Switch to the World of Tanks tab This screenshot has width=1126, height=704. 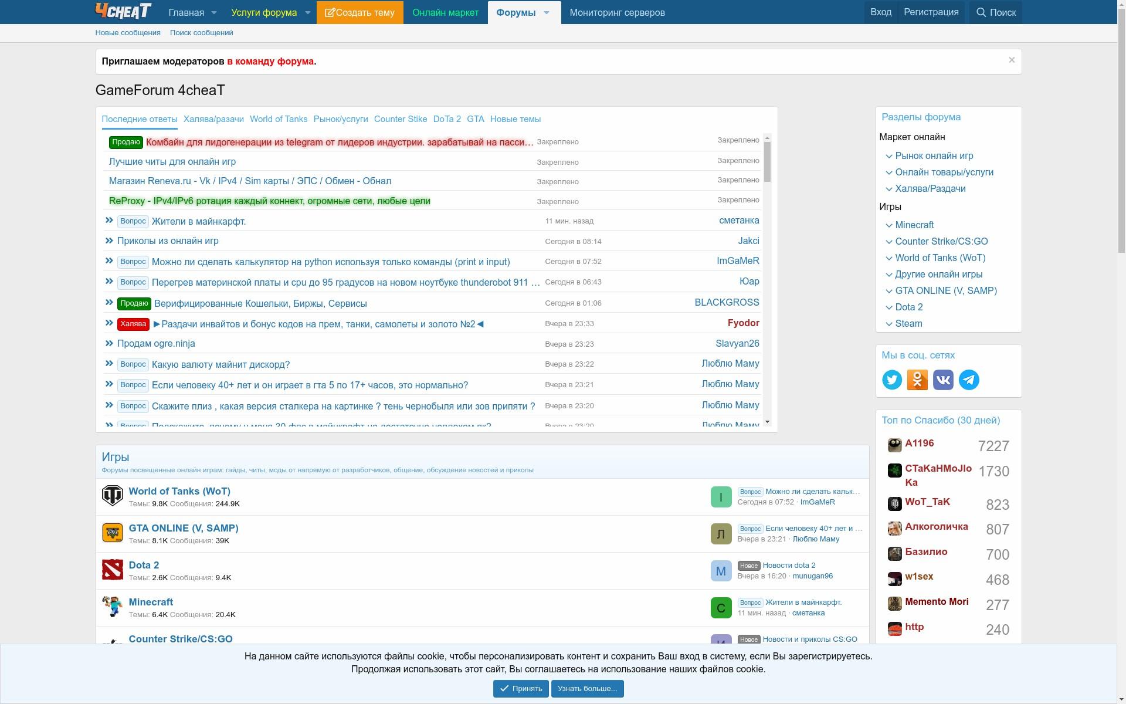click(x=279, y=119)
